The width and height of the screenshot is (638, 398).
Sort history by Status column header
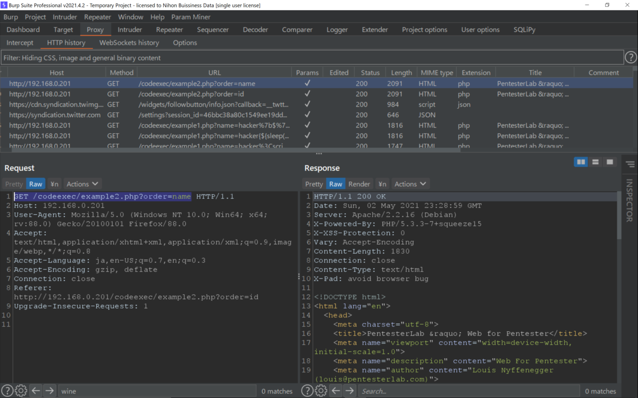click(370, 73)
